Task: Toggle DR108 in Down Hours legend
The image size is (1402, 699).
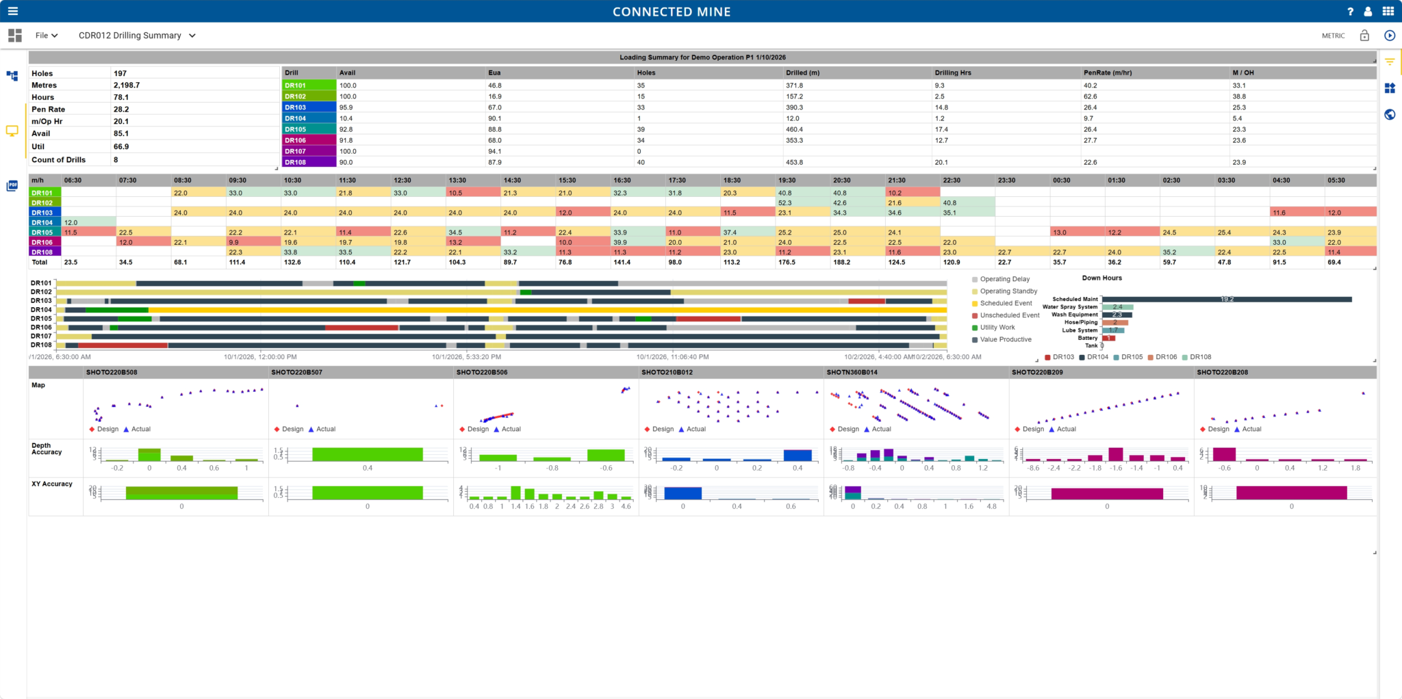Action: pos(1196,357)
